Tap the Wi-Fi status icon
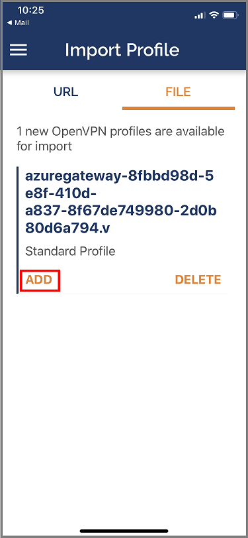Image resolution: width=248 pixels, height=538 pixels. tap(214, 15)
